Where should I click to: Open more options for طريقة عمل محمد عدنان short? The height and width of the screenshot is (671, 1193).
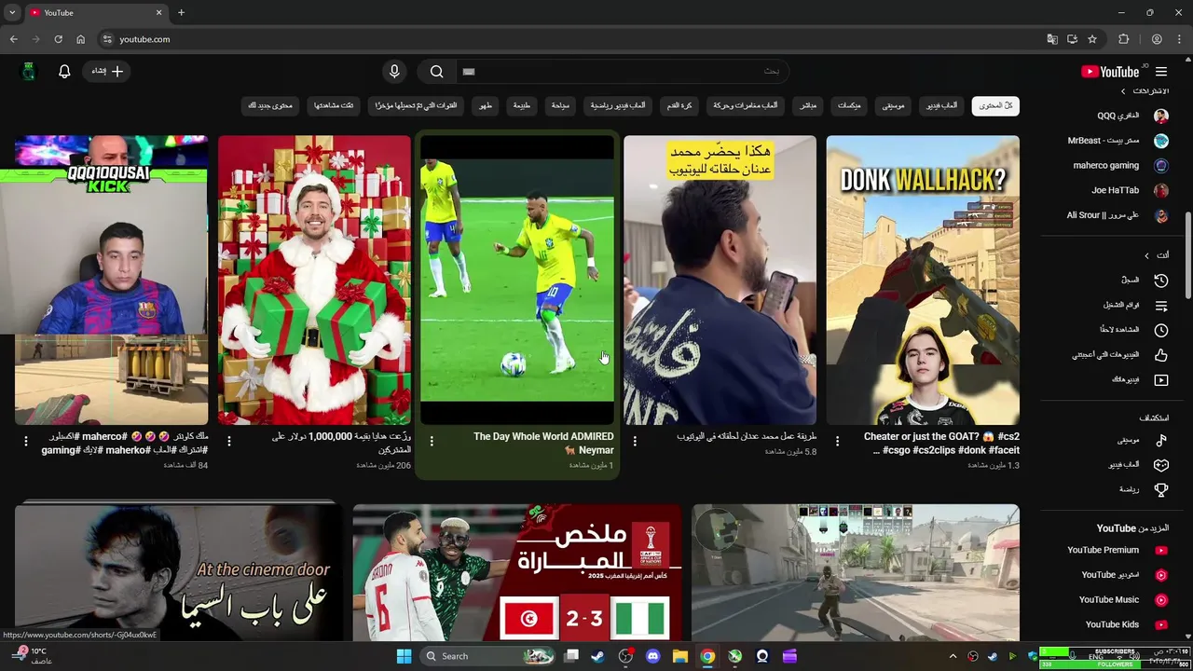[635, 442]
